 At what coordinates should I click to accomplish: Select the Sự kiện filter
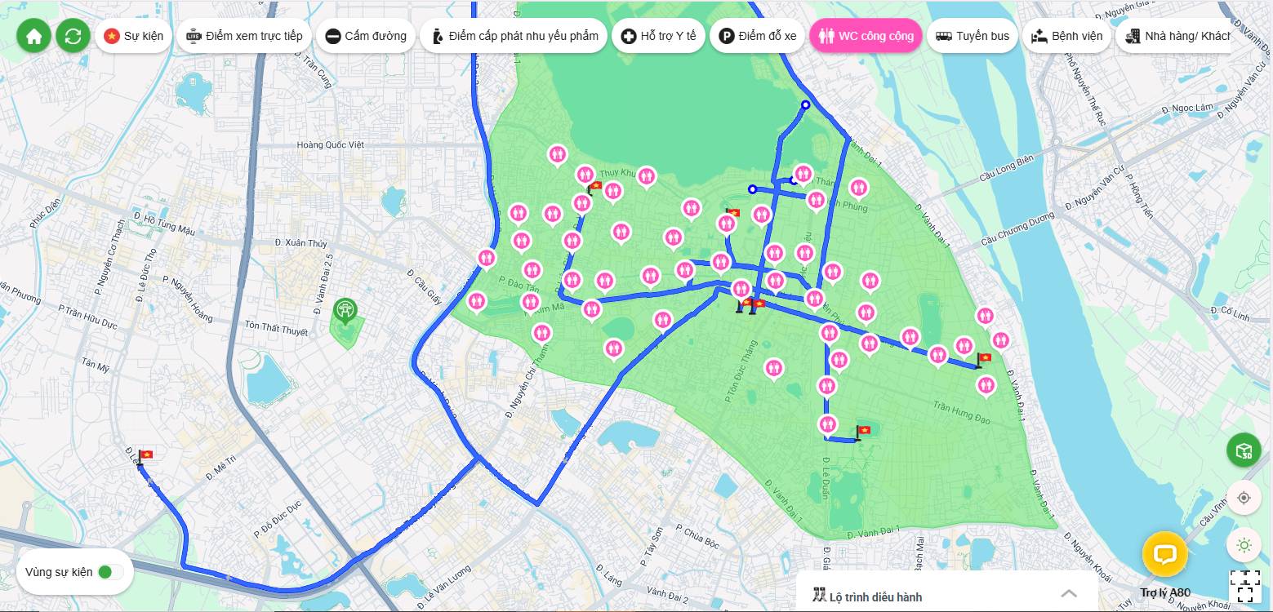pyautogui.click(x=134, y=36)
